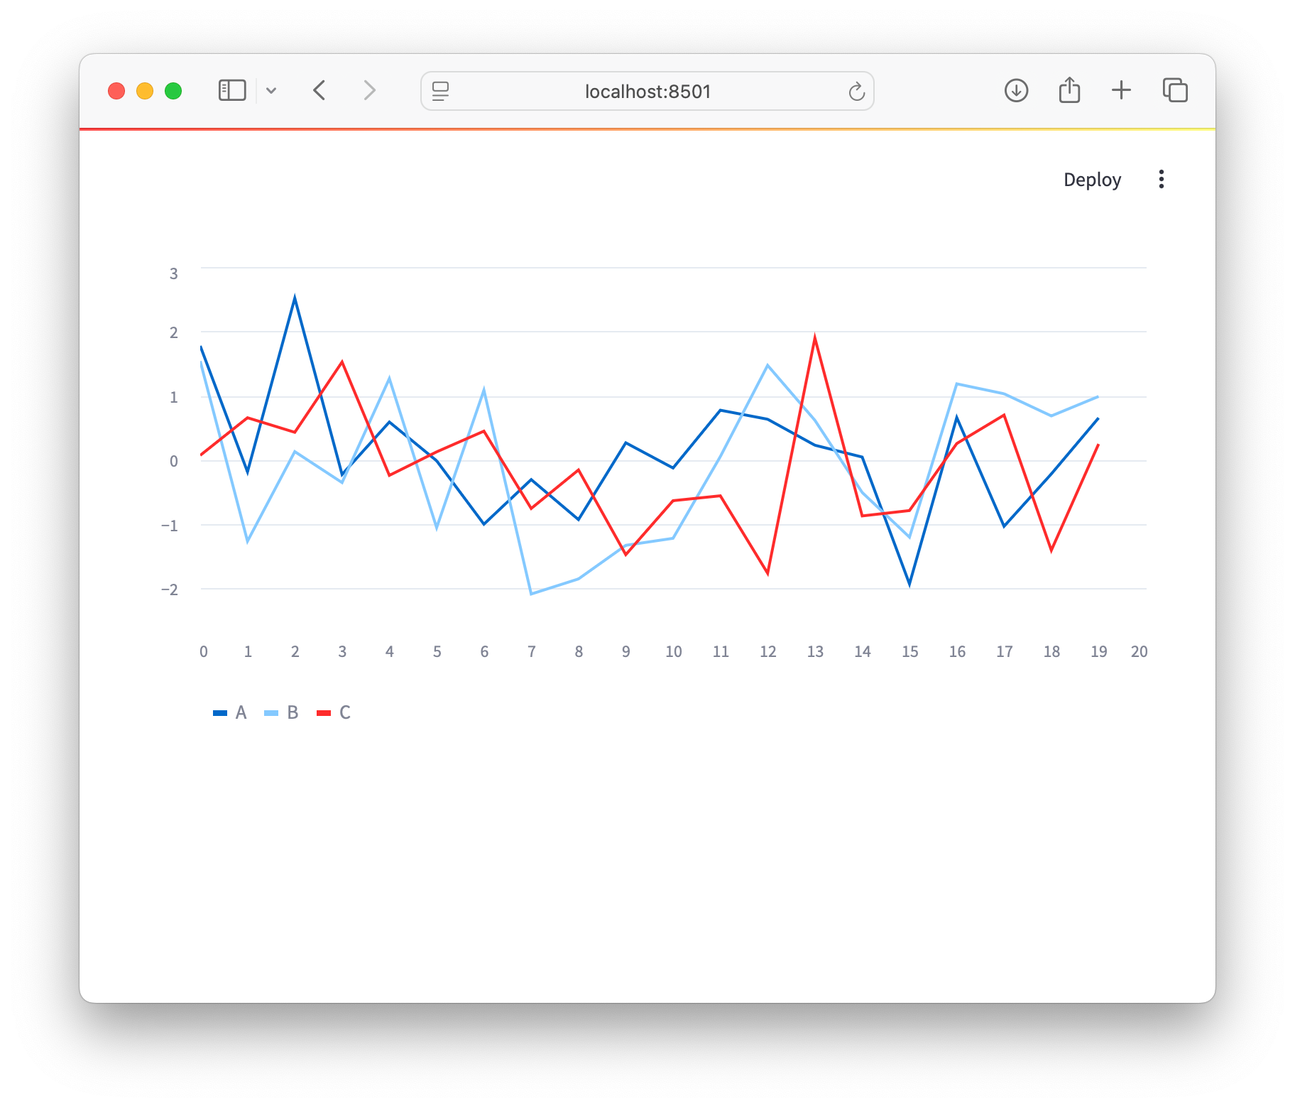Go back using the back arrow

click(x=319, y=91)
